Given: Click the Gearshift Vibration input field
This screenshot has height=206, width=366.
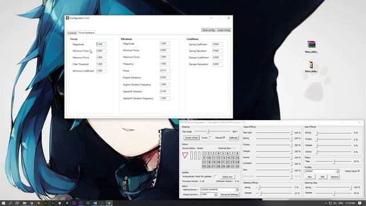Looking at the screenshot, I should 165,92.
